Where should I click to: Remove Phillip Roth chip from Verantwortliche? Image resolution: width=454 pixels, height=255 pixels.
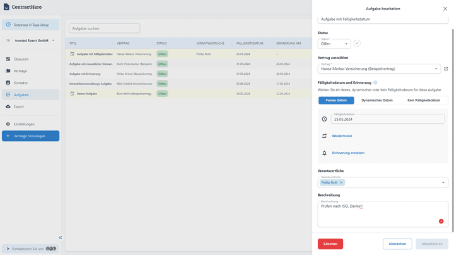click(x=342, y=183)
